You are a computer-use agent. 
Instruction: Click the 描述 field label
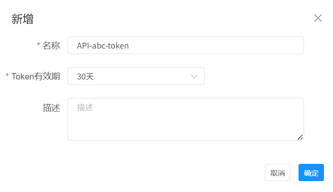click(x=51, y=108)
